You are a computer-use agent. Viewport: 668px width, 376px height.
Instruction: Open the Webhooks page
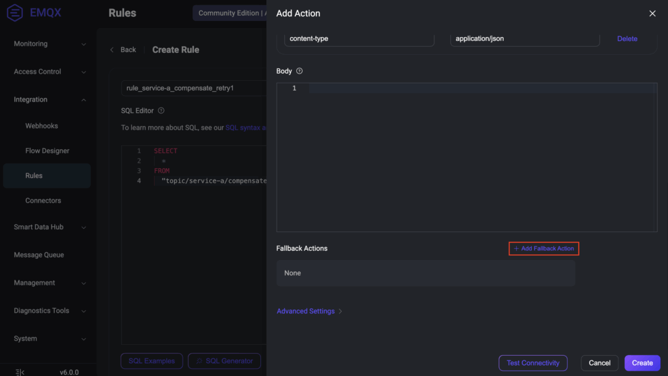click(x=42, y=126)
